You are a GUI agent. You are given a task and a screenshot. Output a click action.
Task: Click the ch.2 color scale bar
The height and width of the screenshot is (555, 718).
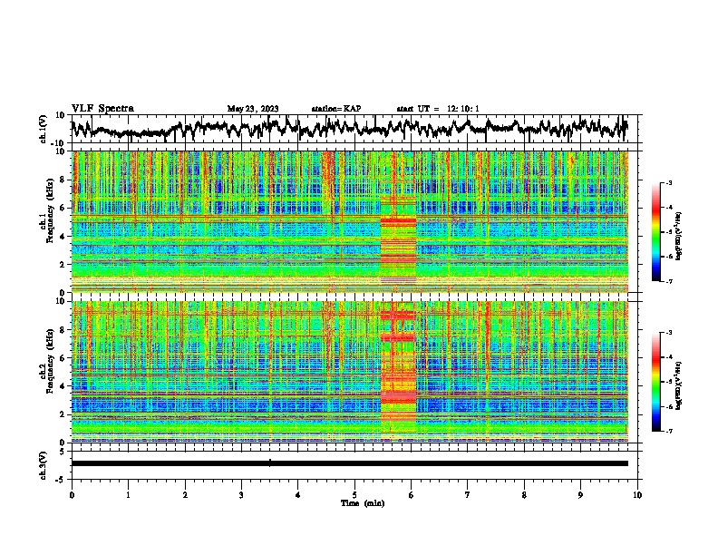(656, 382)
